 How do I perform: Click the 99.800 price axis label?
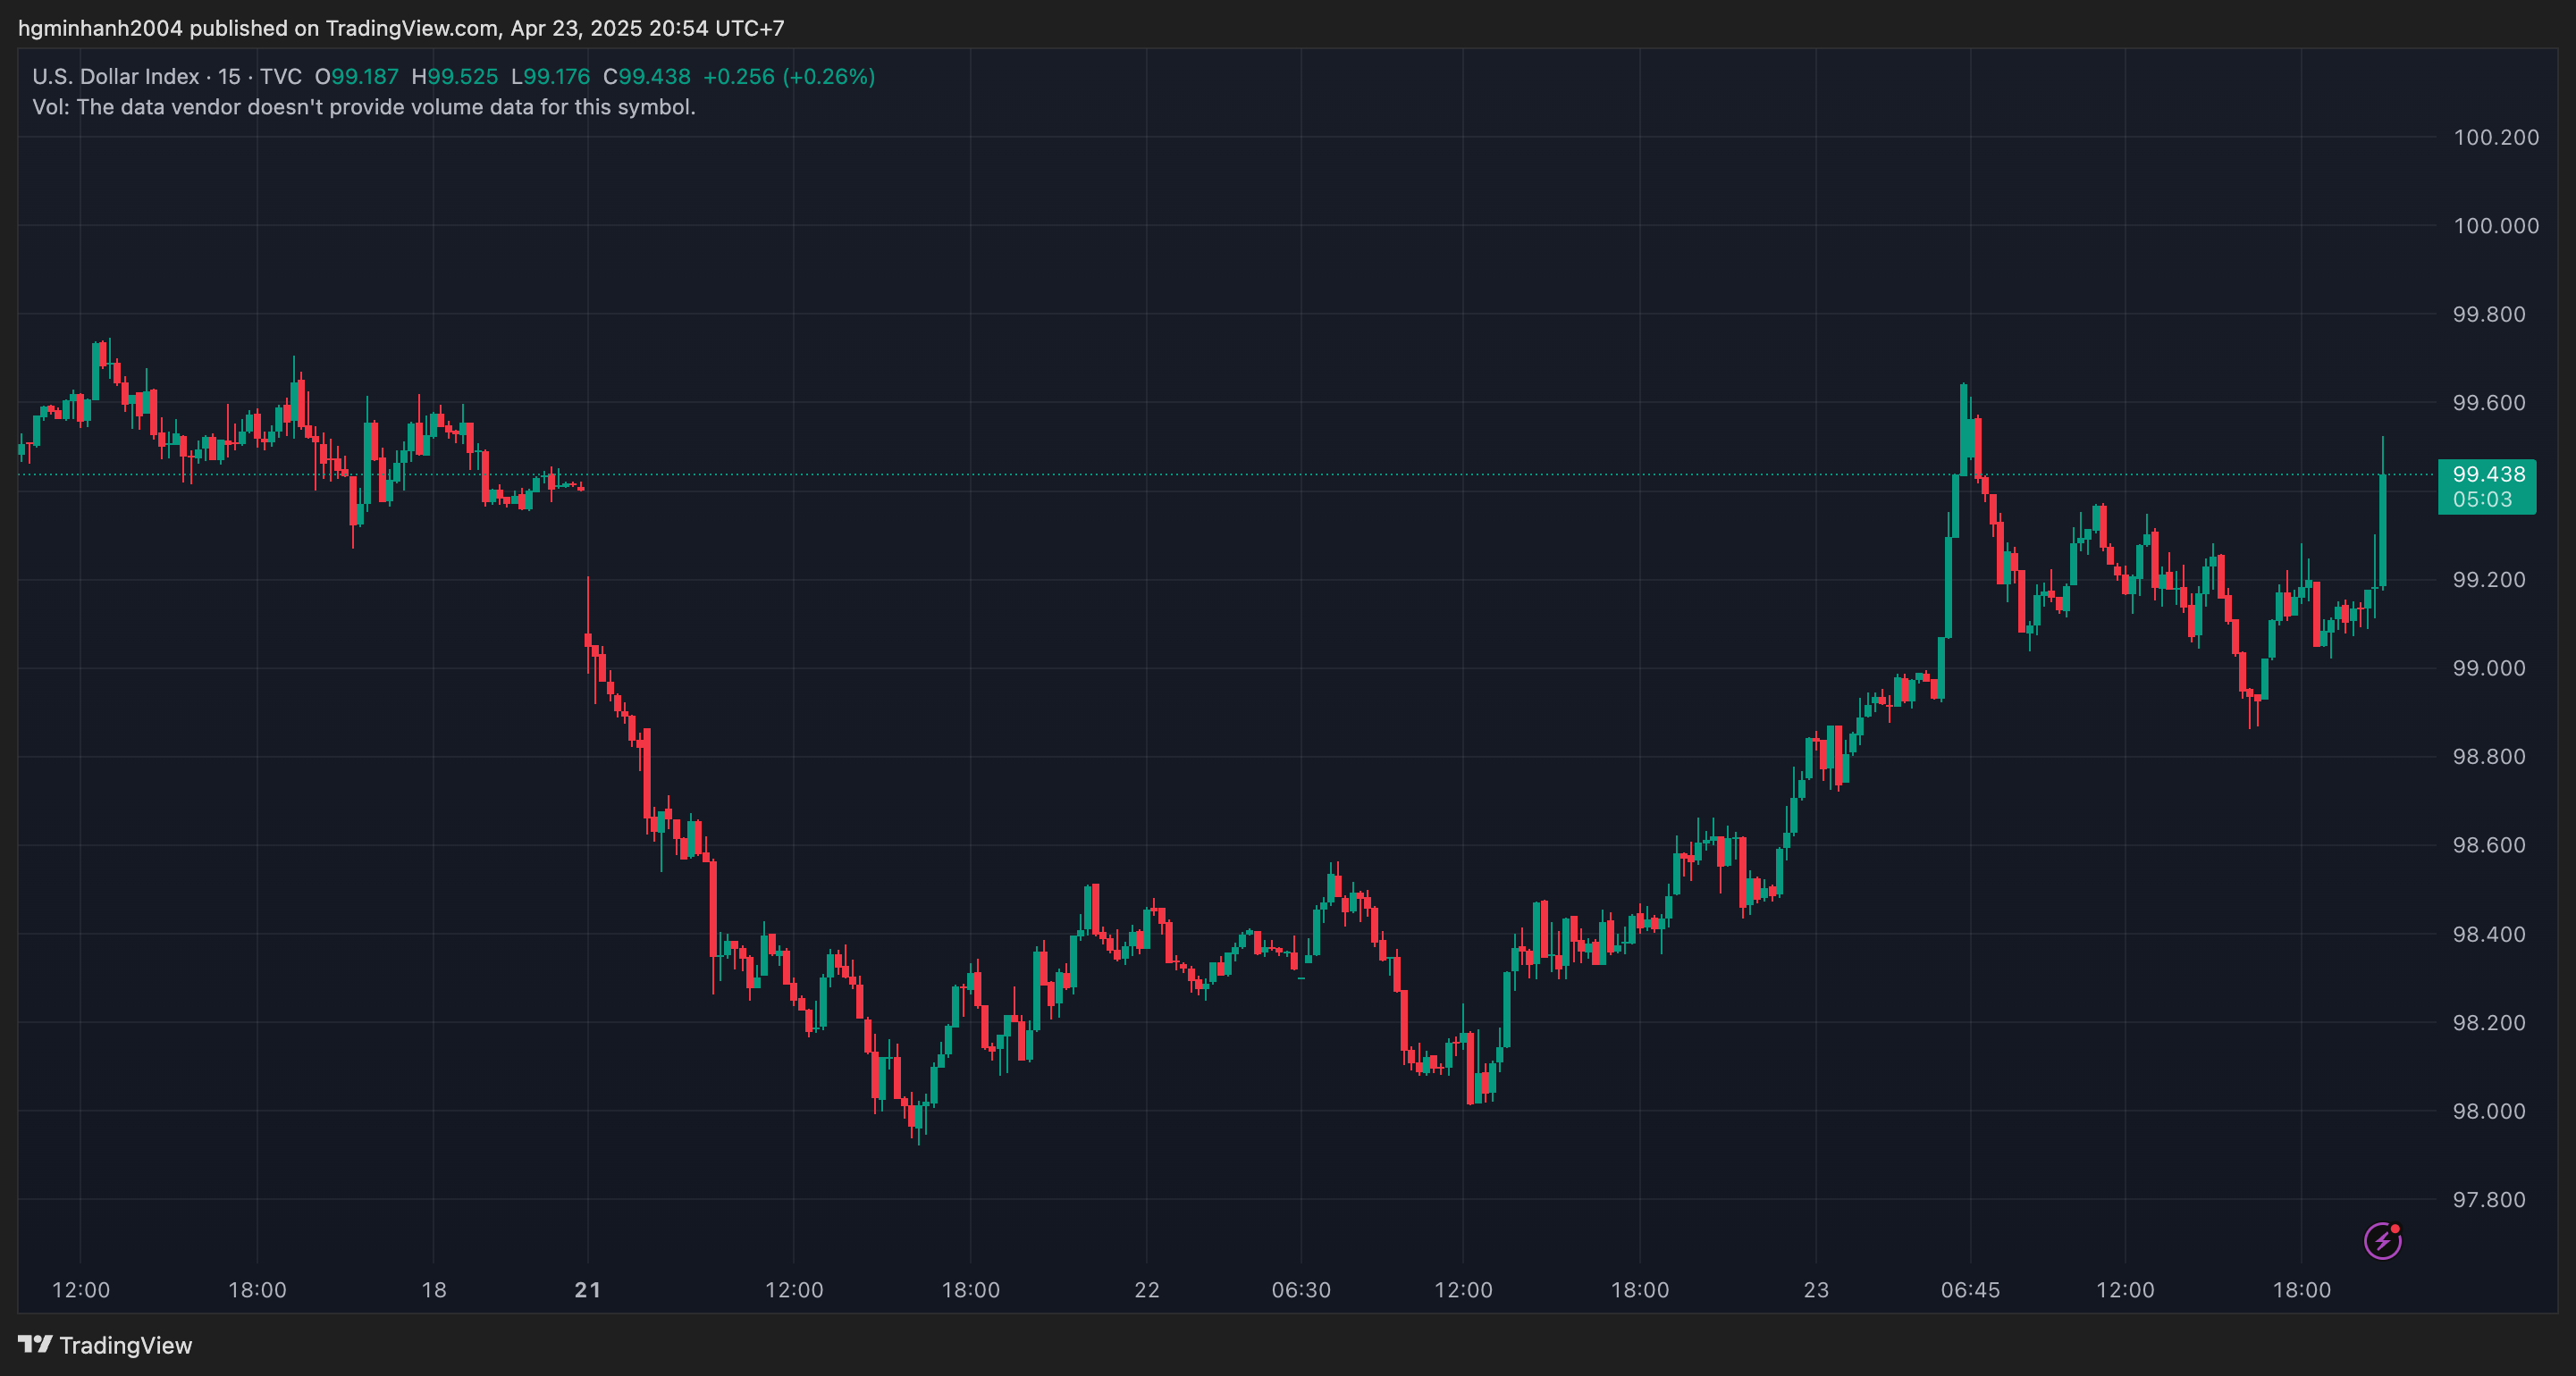(x=2489, y=315)
